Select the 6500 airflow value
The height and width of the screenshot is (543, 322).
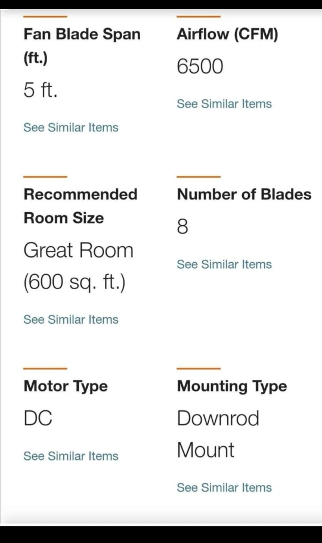point(200,66)
